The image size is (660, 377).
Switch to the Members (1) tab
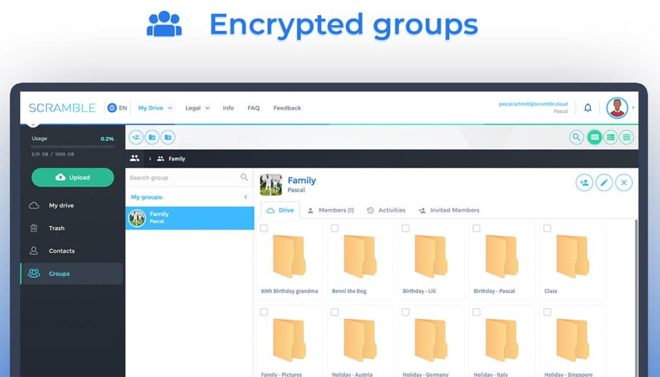coord(331,210)
